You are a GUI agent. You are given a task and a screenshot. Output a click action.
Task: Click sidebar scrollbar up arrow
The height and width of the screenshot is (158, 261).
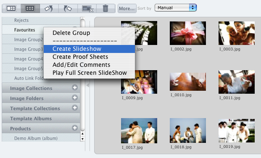click(82, 134)
